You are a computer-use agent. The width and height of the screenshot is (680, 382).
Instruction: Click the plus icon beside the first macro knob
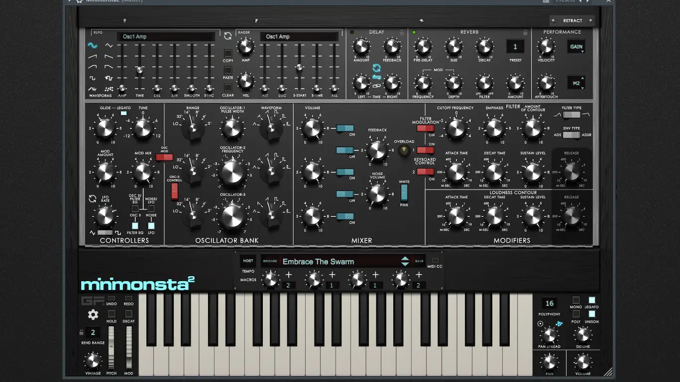(x=289, y=275)
